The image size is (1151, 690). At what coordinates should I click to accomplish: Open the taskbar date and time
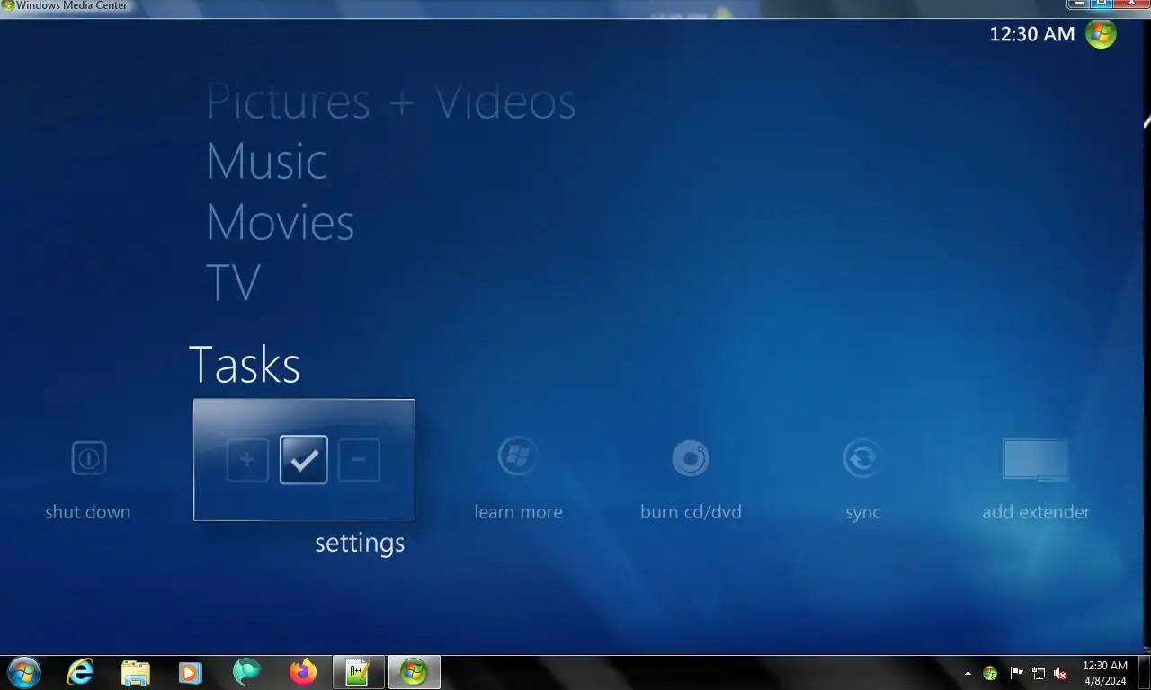pyautogui.click(x=1104, y=673)
